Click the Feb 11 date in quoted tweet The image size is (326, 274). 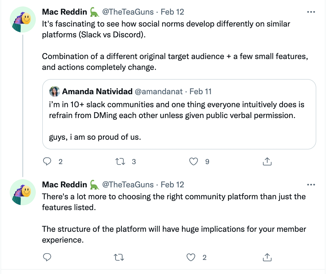(x=200, y=92)
